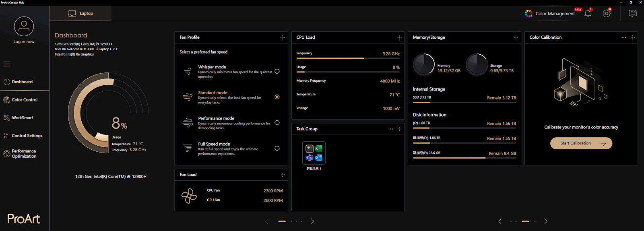Click the 'Remain 8.4 GB' disk text
The width and height of the screenshot is (644, 231).
click(502, 153)
